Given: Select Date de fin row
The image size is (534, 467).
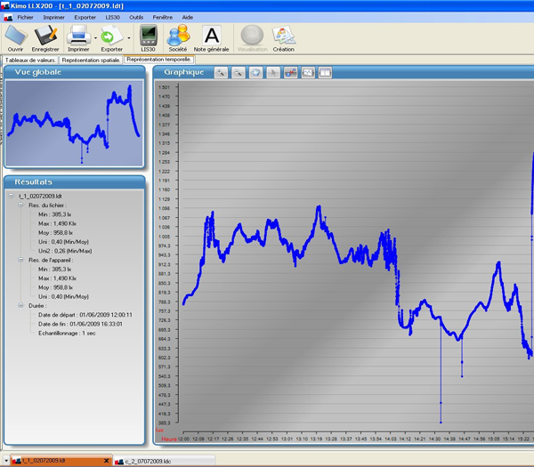Looking at the screenshot, I should pos(80,324).
